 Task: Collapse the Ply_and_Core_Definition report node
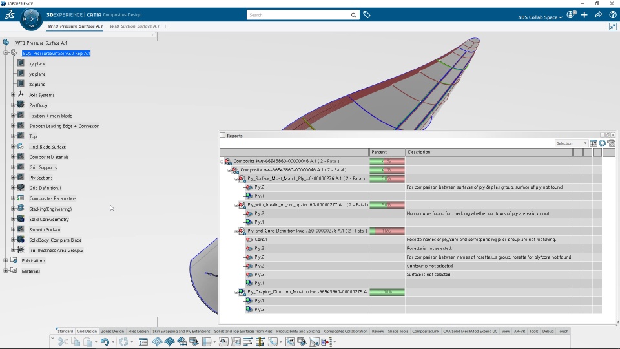(236, 231)
